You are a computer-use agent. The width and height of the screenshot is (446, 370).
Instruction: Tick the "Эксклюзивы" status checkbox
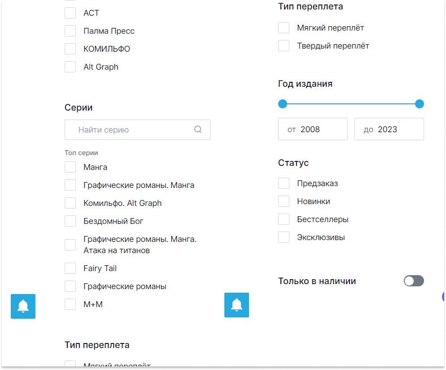coord(284,237)
